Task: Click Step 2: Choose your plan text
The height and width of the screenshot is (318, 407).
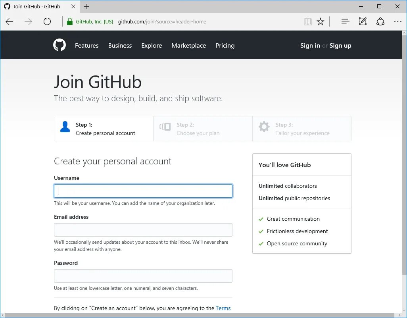Action: pos(198,129)
